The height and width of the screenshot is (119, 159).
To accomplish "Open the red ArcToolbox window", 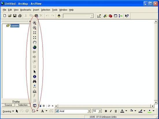I will pos(110,16).
